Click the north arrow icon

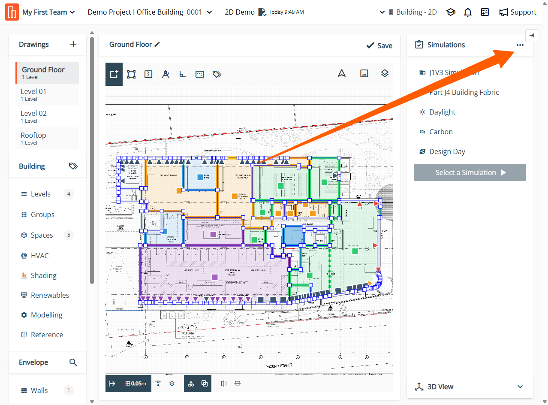(341, 73)
